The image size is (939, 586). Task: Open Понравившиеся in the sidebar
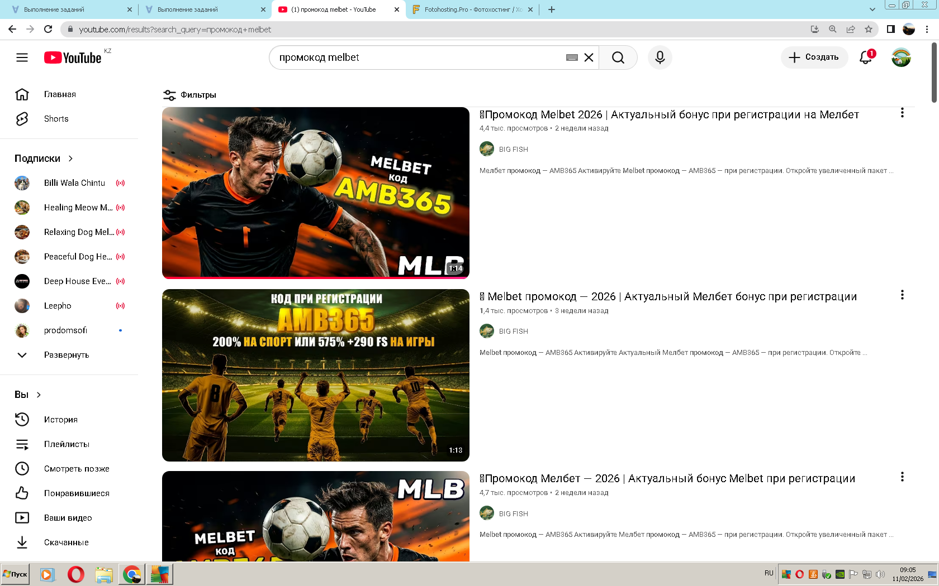pyautogui.click(x=69, y=493)
